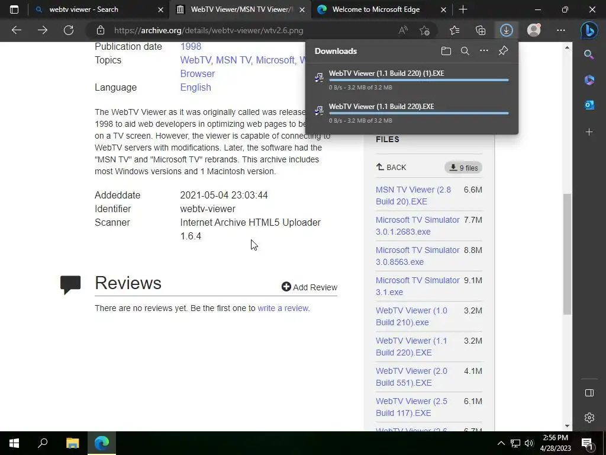
Task: Toggle the Downloads toolbar button
Action: (x=507, y=30)
